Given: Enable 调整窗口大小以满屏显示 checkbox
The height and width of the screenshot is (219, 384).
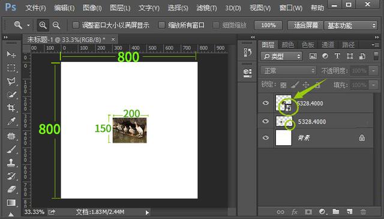Looking at the screenshot, I should point(76,25).
